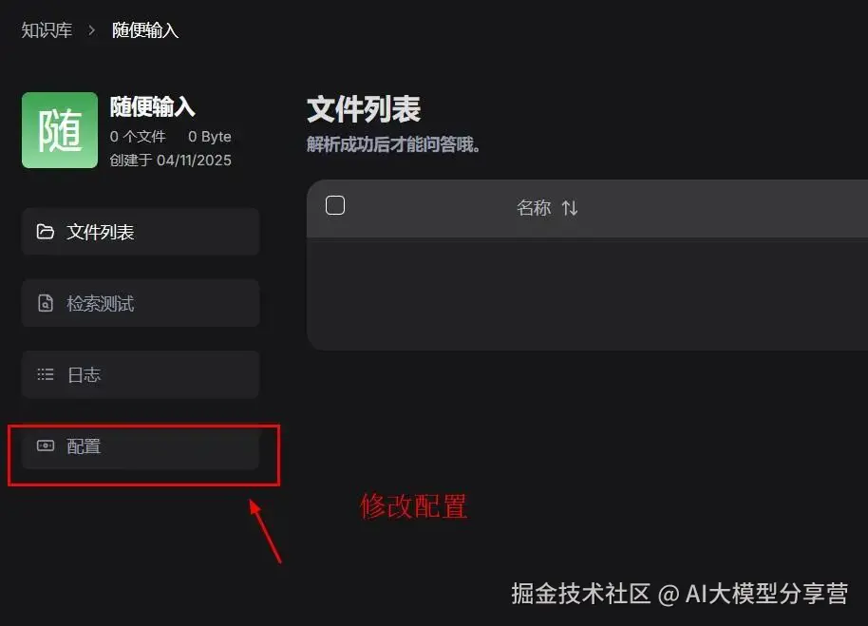
Task: Click the folder icon beside 文件列表
Action: click(x=45, y=232)
